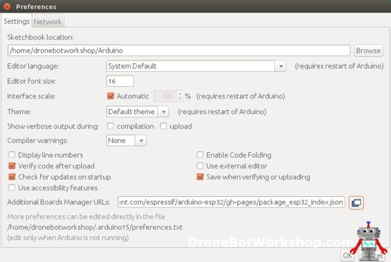Click the 'Editor language:' label
Screen dimensions: 391x262
[x=33, y=66]
